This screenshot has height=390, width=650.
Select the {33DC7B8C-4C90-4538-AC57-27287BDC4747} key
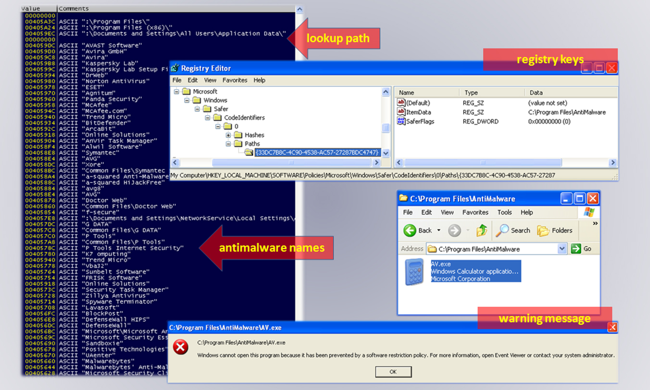pos(317,152)
